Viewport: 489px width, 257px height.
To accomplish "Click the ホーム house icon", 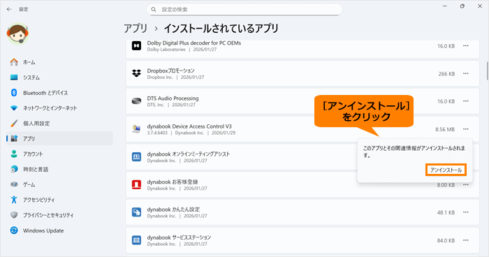I will pyautogui.click(x=14, y=62).
